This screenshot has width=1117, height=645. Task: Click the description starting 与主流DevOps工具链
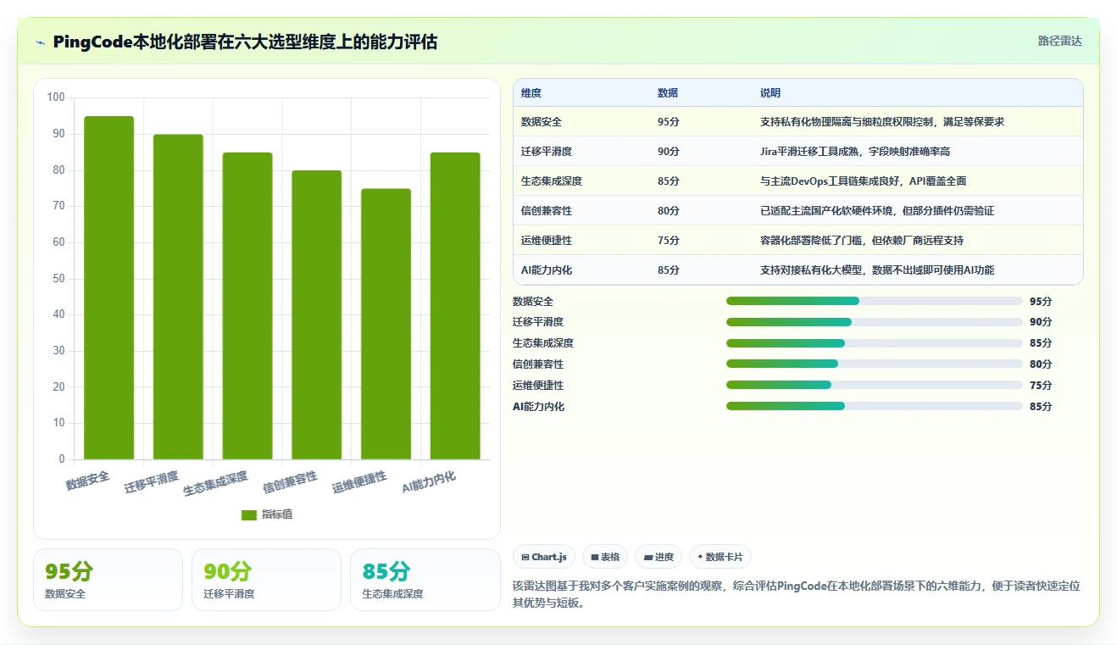(x=864, y=181)
